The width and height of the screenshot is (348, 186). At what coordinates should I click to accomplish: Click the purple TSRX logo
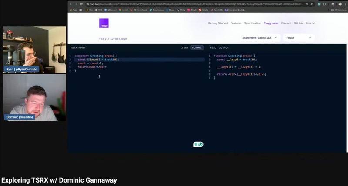pyautogui.click(x=104, y=23)
